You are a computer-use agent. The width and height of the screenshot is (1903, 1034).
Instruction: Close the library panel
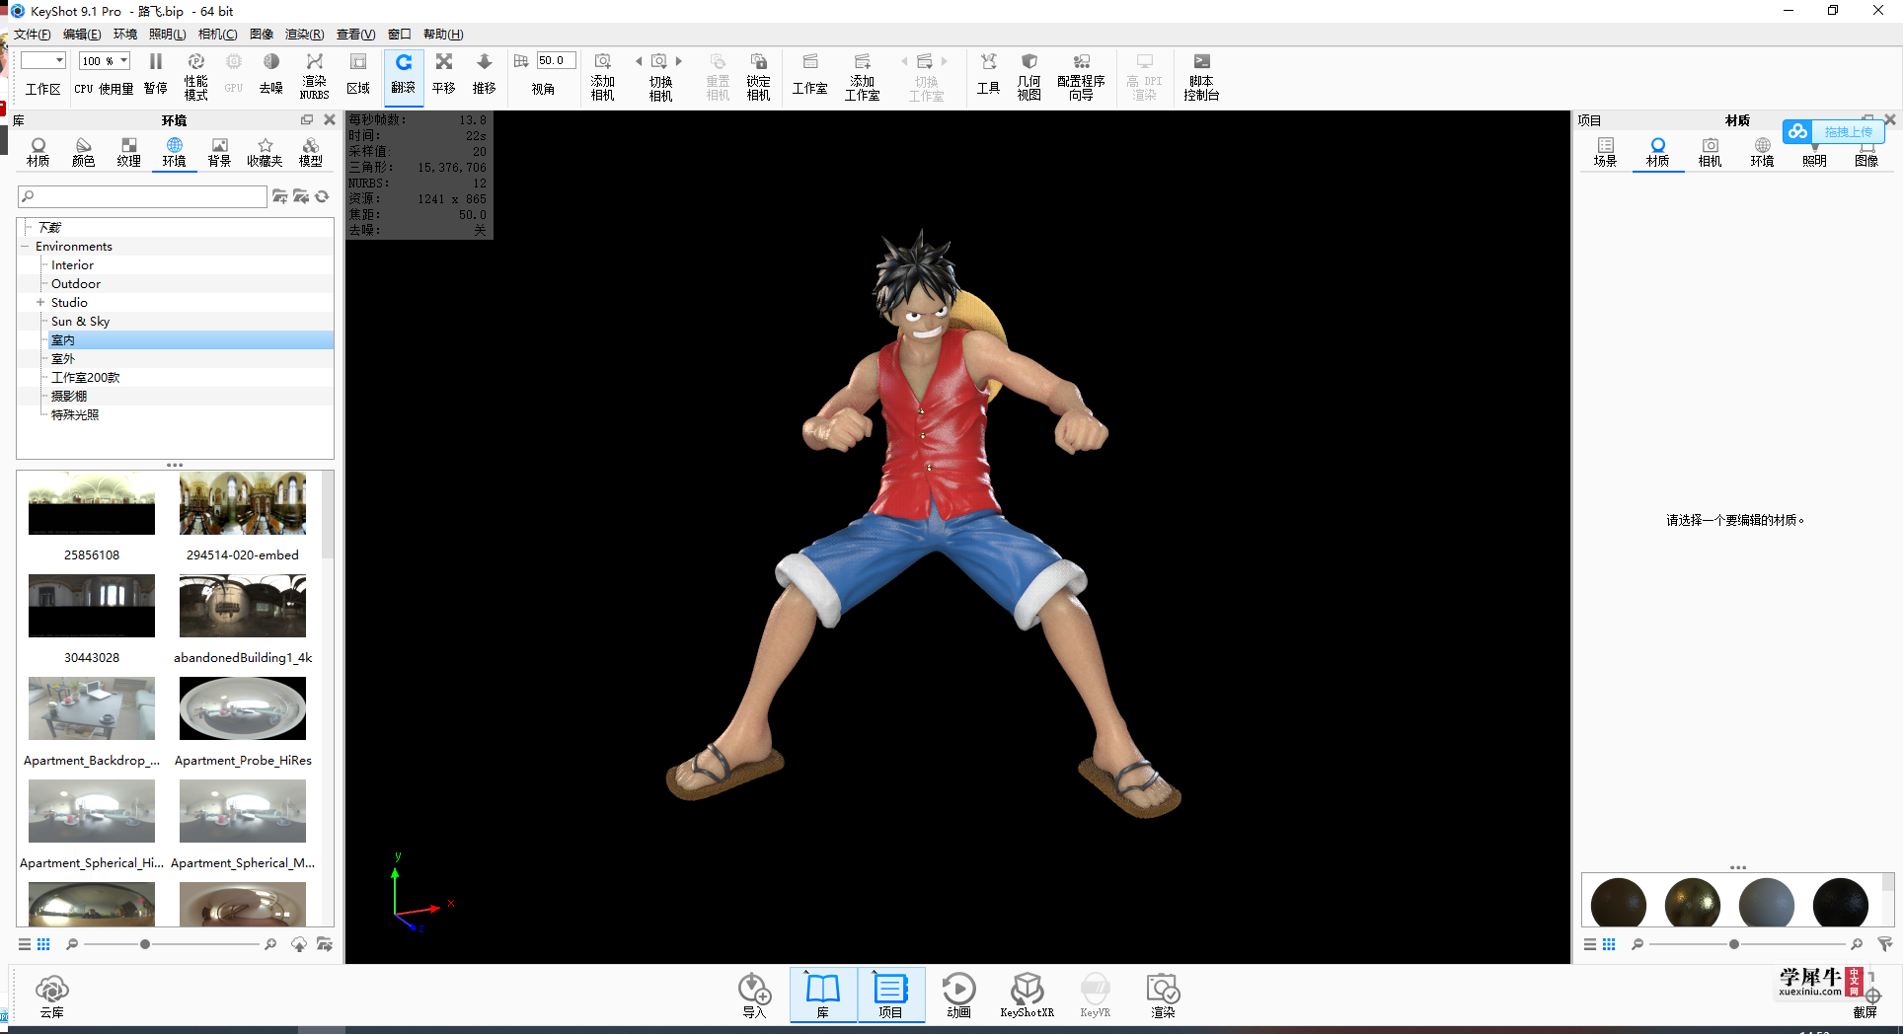330,120
